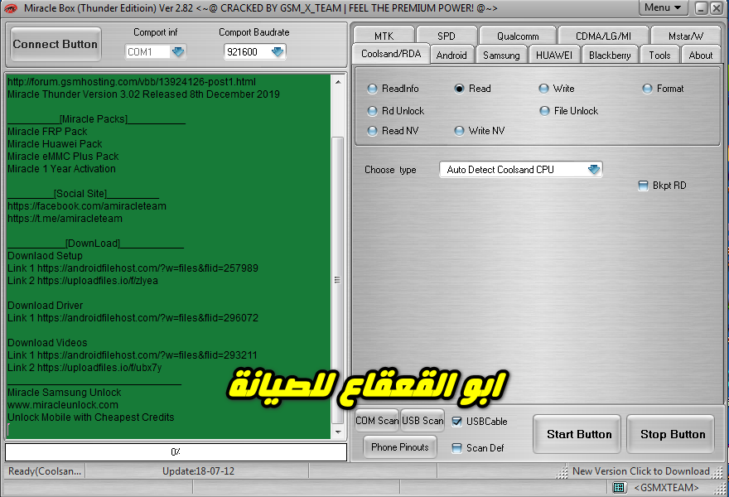Click the 'Miracle FRP Pack' log line

point(47,132)
